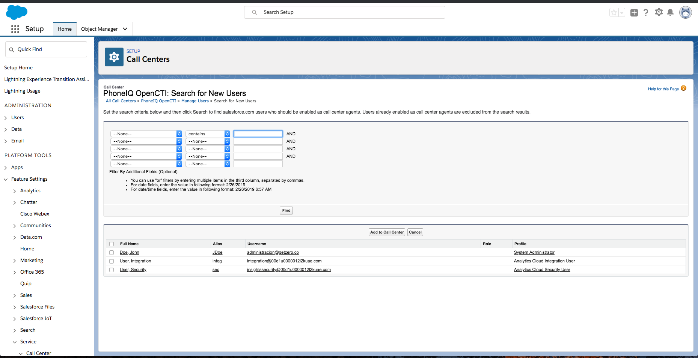Open the Help question mark icon
Image resolution: width=698 pixels, height=358 pixels.
[x=646, y=13]
